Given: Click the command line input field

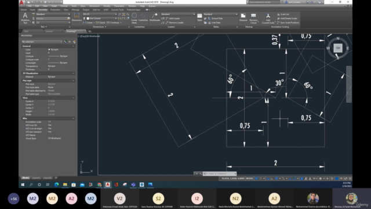Looking at the screenshot, I should pos(220,174).
